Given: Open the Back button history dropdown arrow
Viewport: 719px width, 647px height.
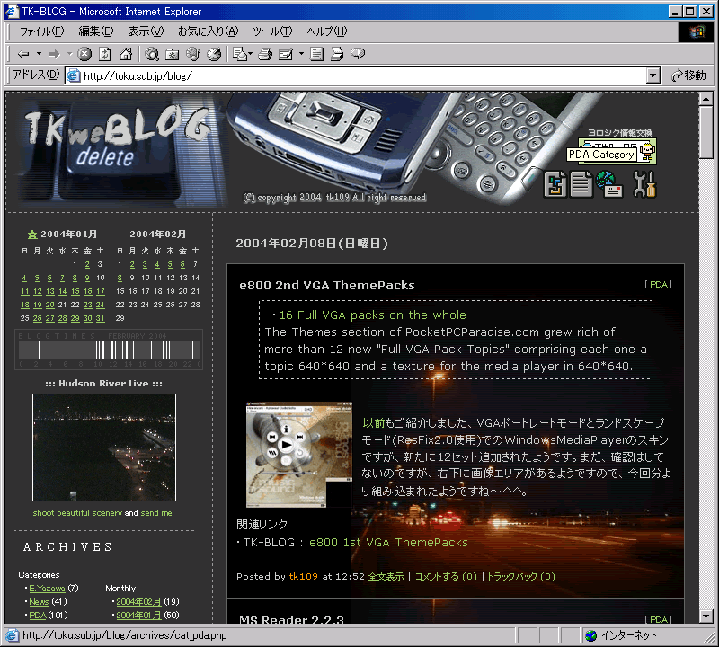Looking at the screenshot, I should point(39,54).
